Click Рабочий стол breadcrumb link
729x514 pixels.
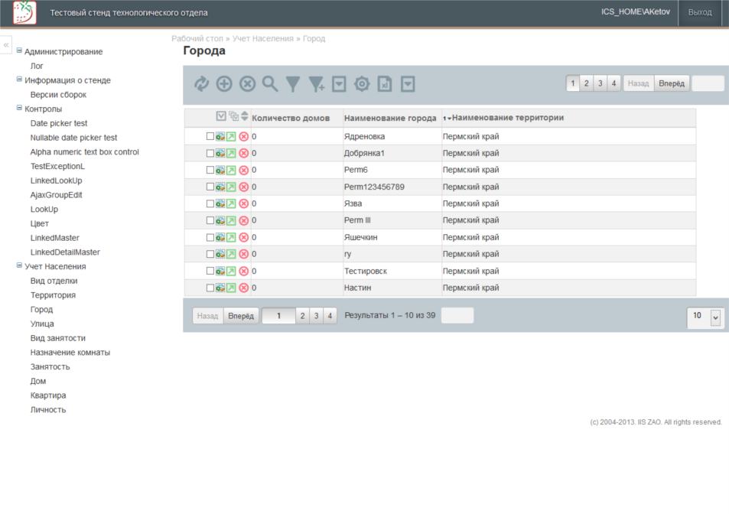point(197,38)
